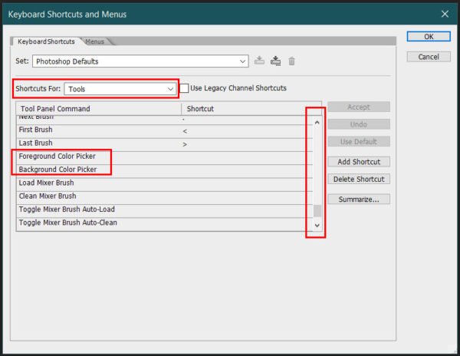Click the delete shortcut set trash icon
460x356 pixels.
(x=291, y=61)
